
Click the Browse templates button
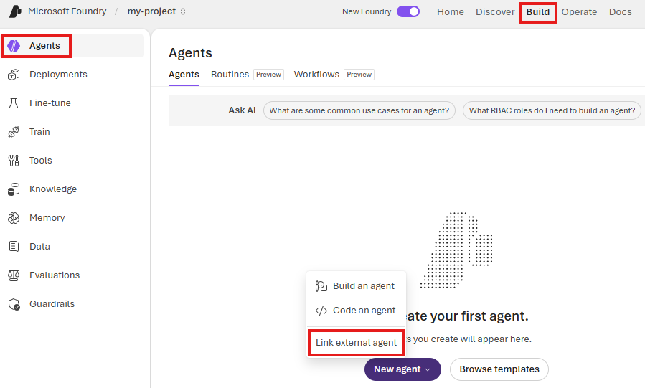(499, 369)
